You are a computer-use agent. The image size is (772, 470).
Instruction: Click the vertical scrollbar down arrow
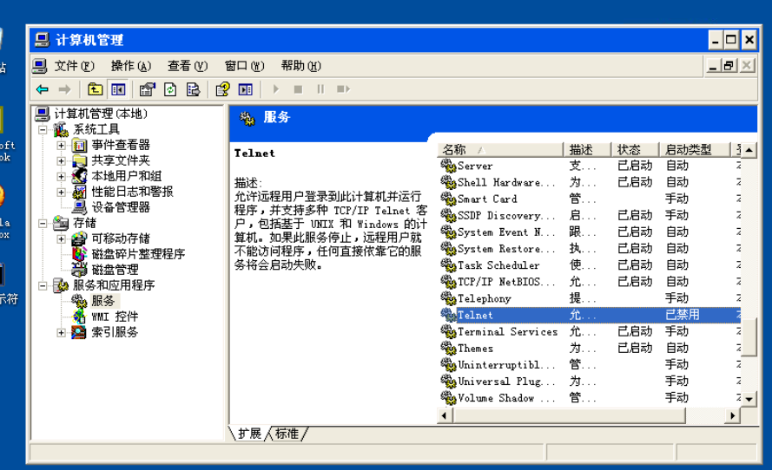point(749,399)
